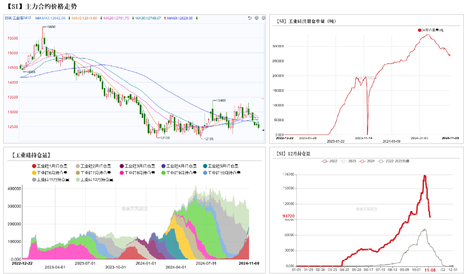Screen dimensions: 464x274
Task: Zoom in using the plus circle icon
Action: tap(256, 18)
